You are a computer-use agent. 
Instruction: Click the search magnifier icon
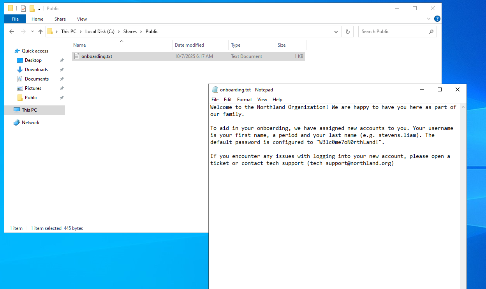tap(431, 32)
